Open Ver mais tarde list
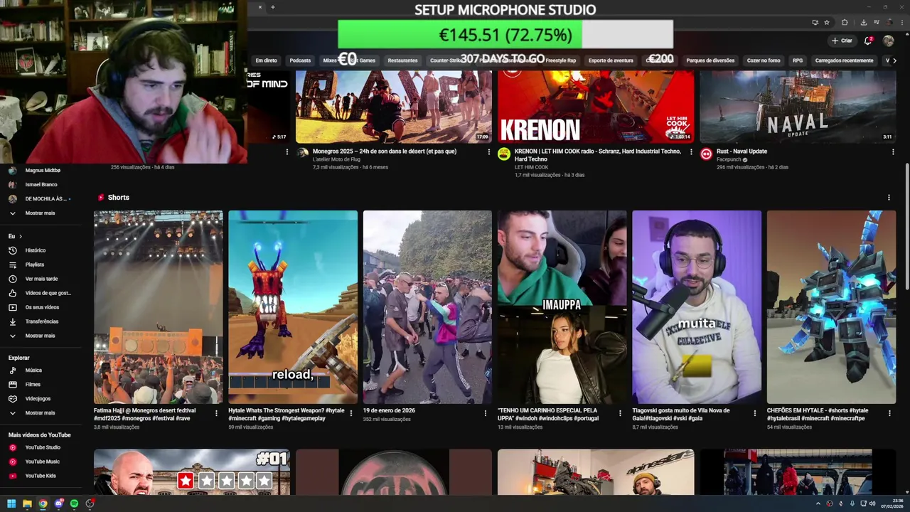The height and width of the screenshot is (512, 910). [43, 279]
